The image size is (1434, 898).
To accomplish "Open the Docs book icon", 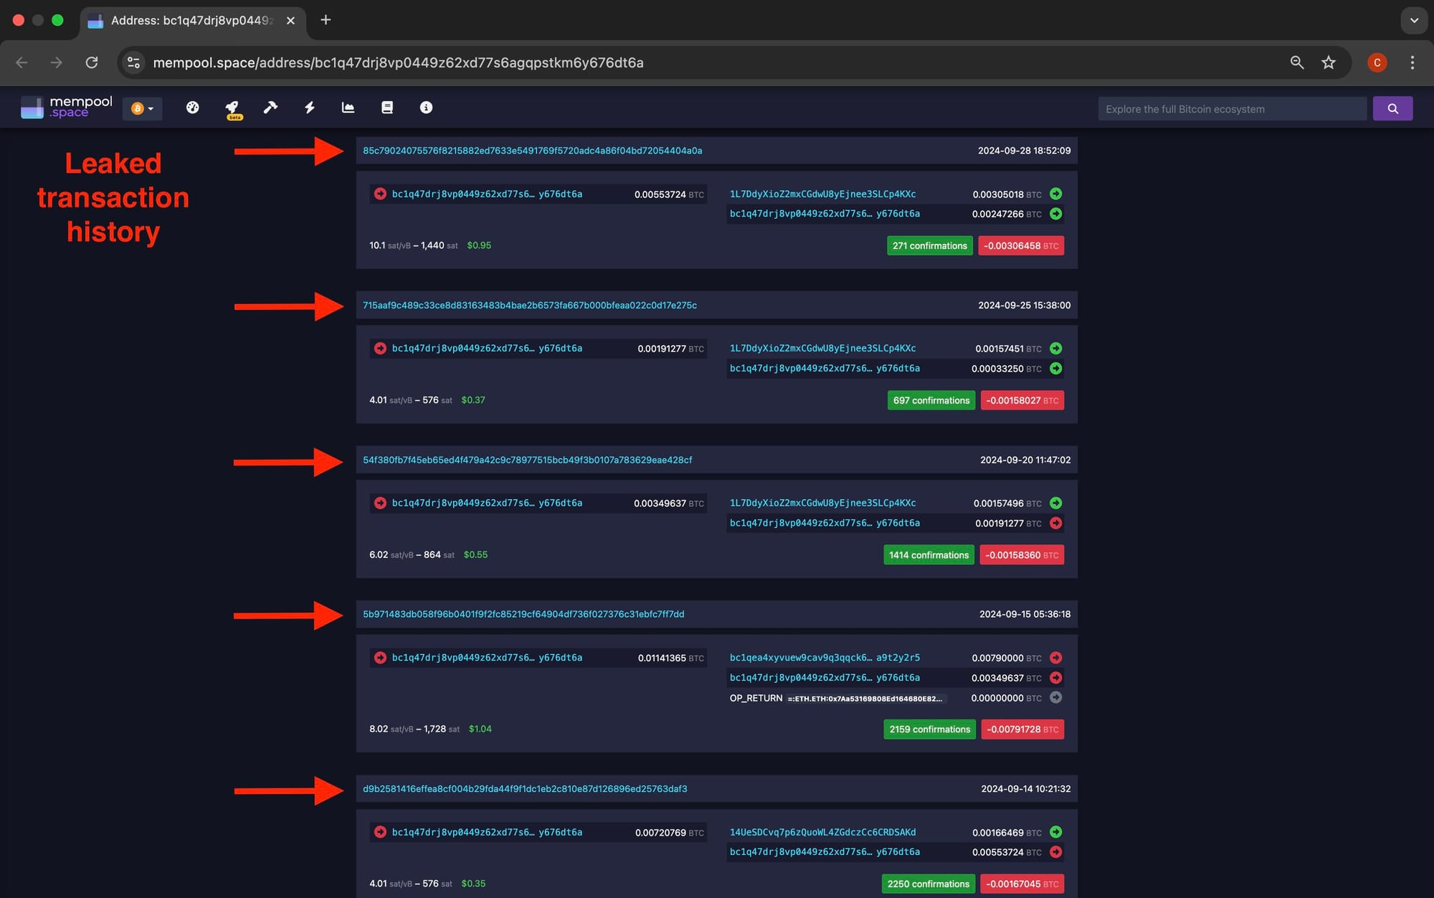I will click(x=387, y=108).
